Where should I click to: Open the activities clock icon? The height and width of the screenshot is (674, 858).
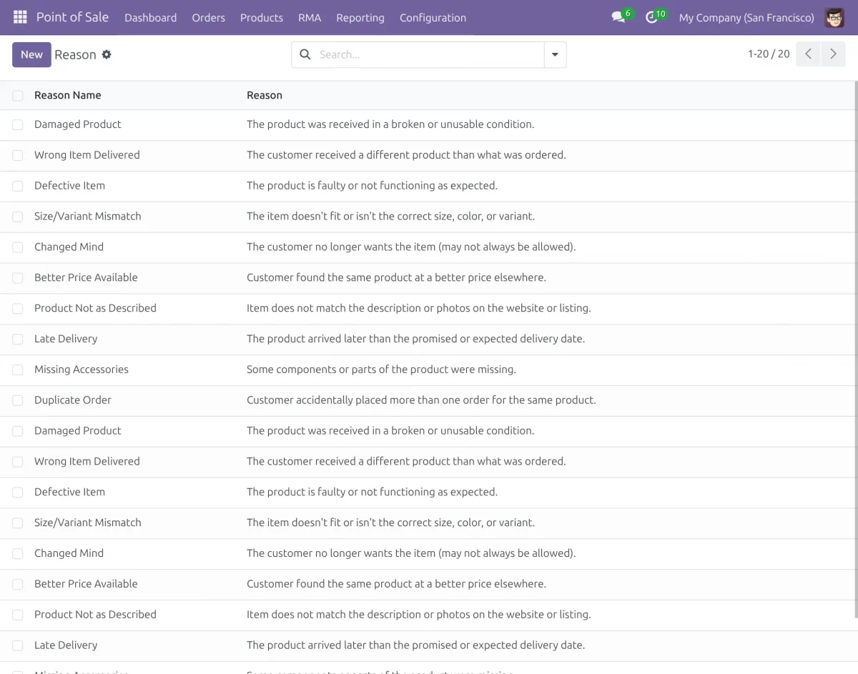point(651,17)
